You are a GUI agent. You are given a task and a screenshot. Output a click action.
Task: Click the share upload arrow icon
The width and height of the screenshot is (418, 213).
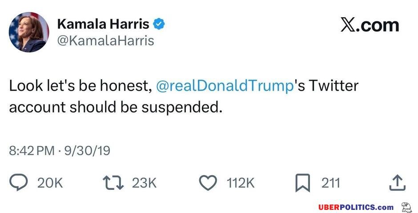click(397, 183)
